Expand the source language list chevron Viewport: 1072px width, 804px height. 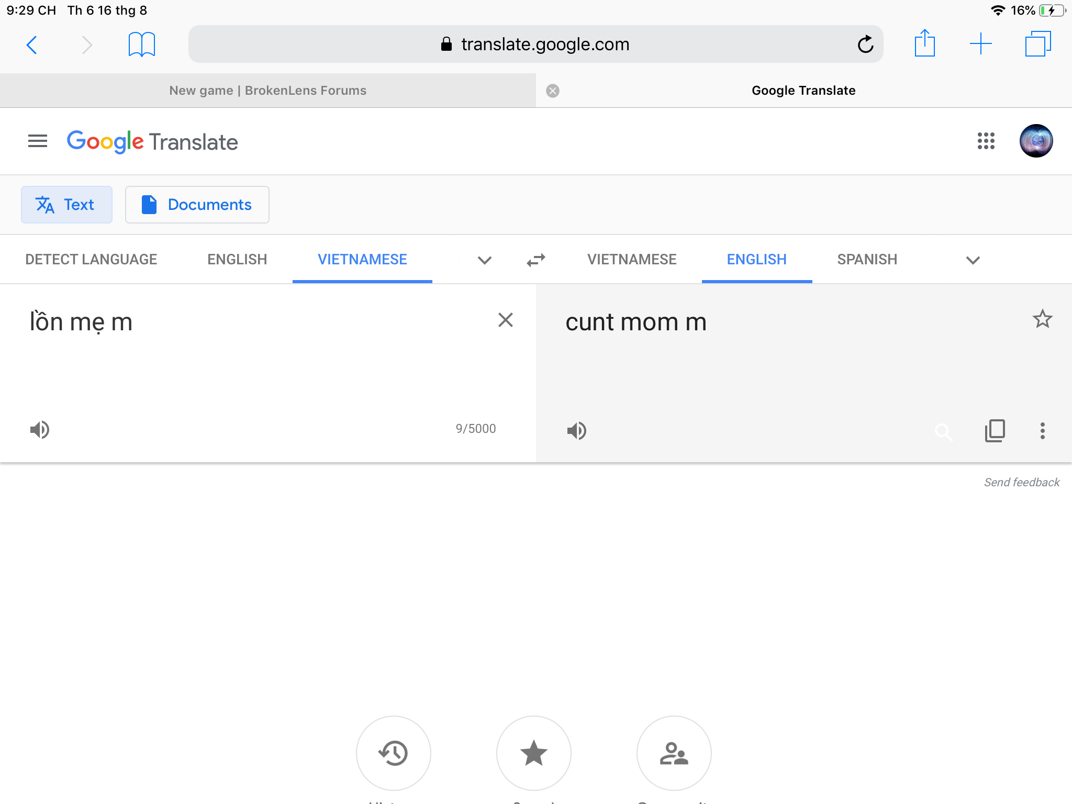point(485,260)
